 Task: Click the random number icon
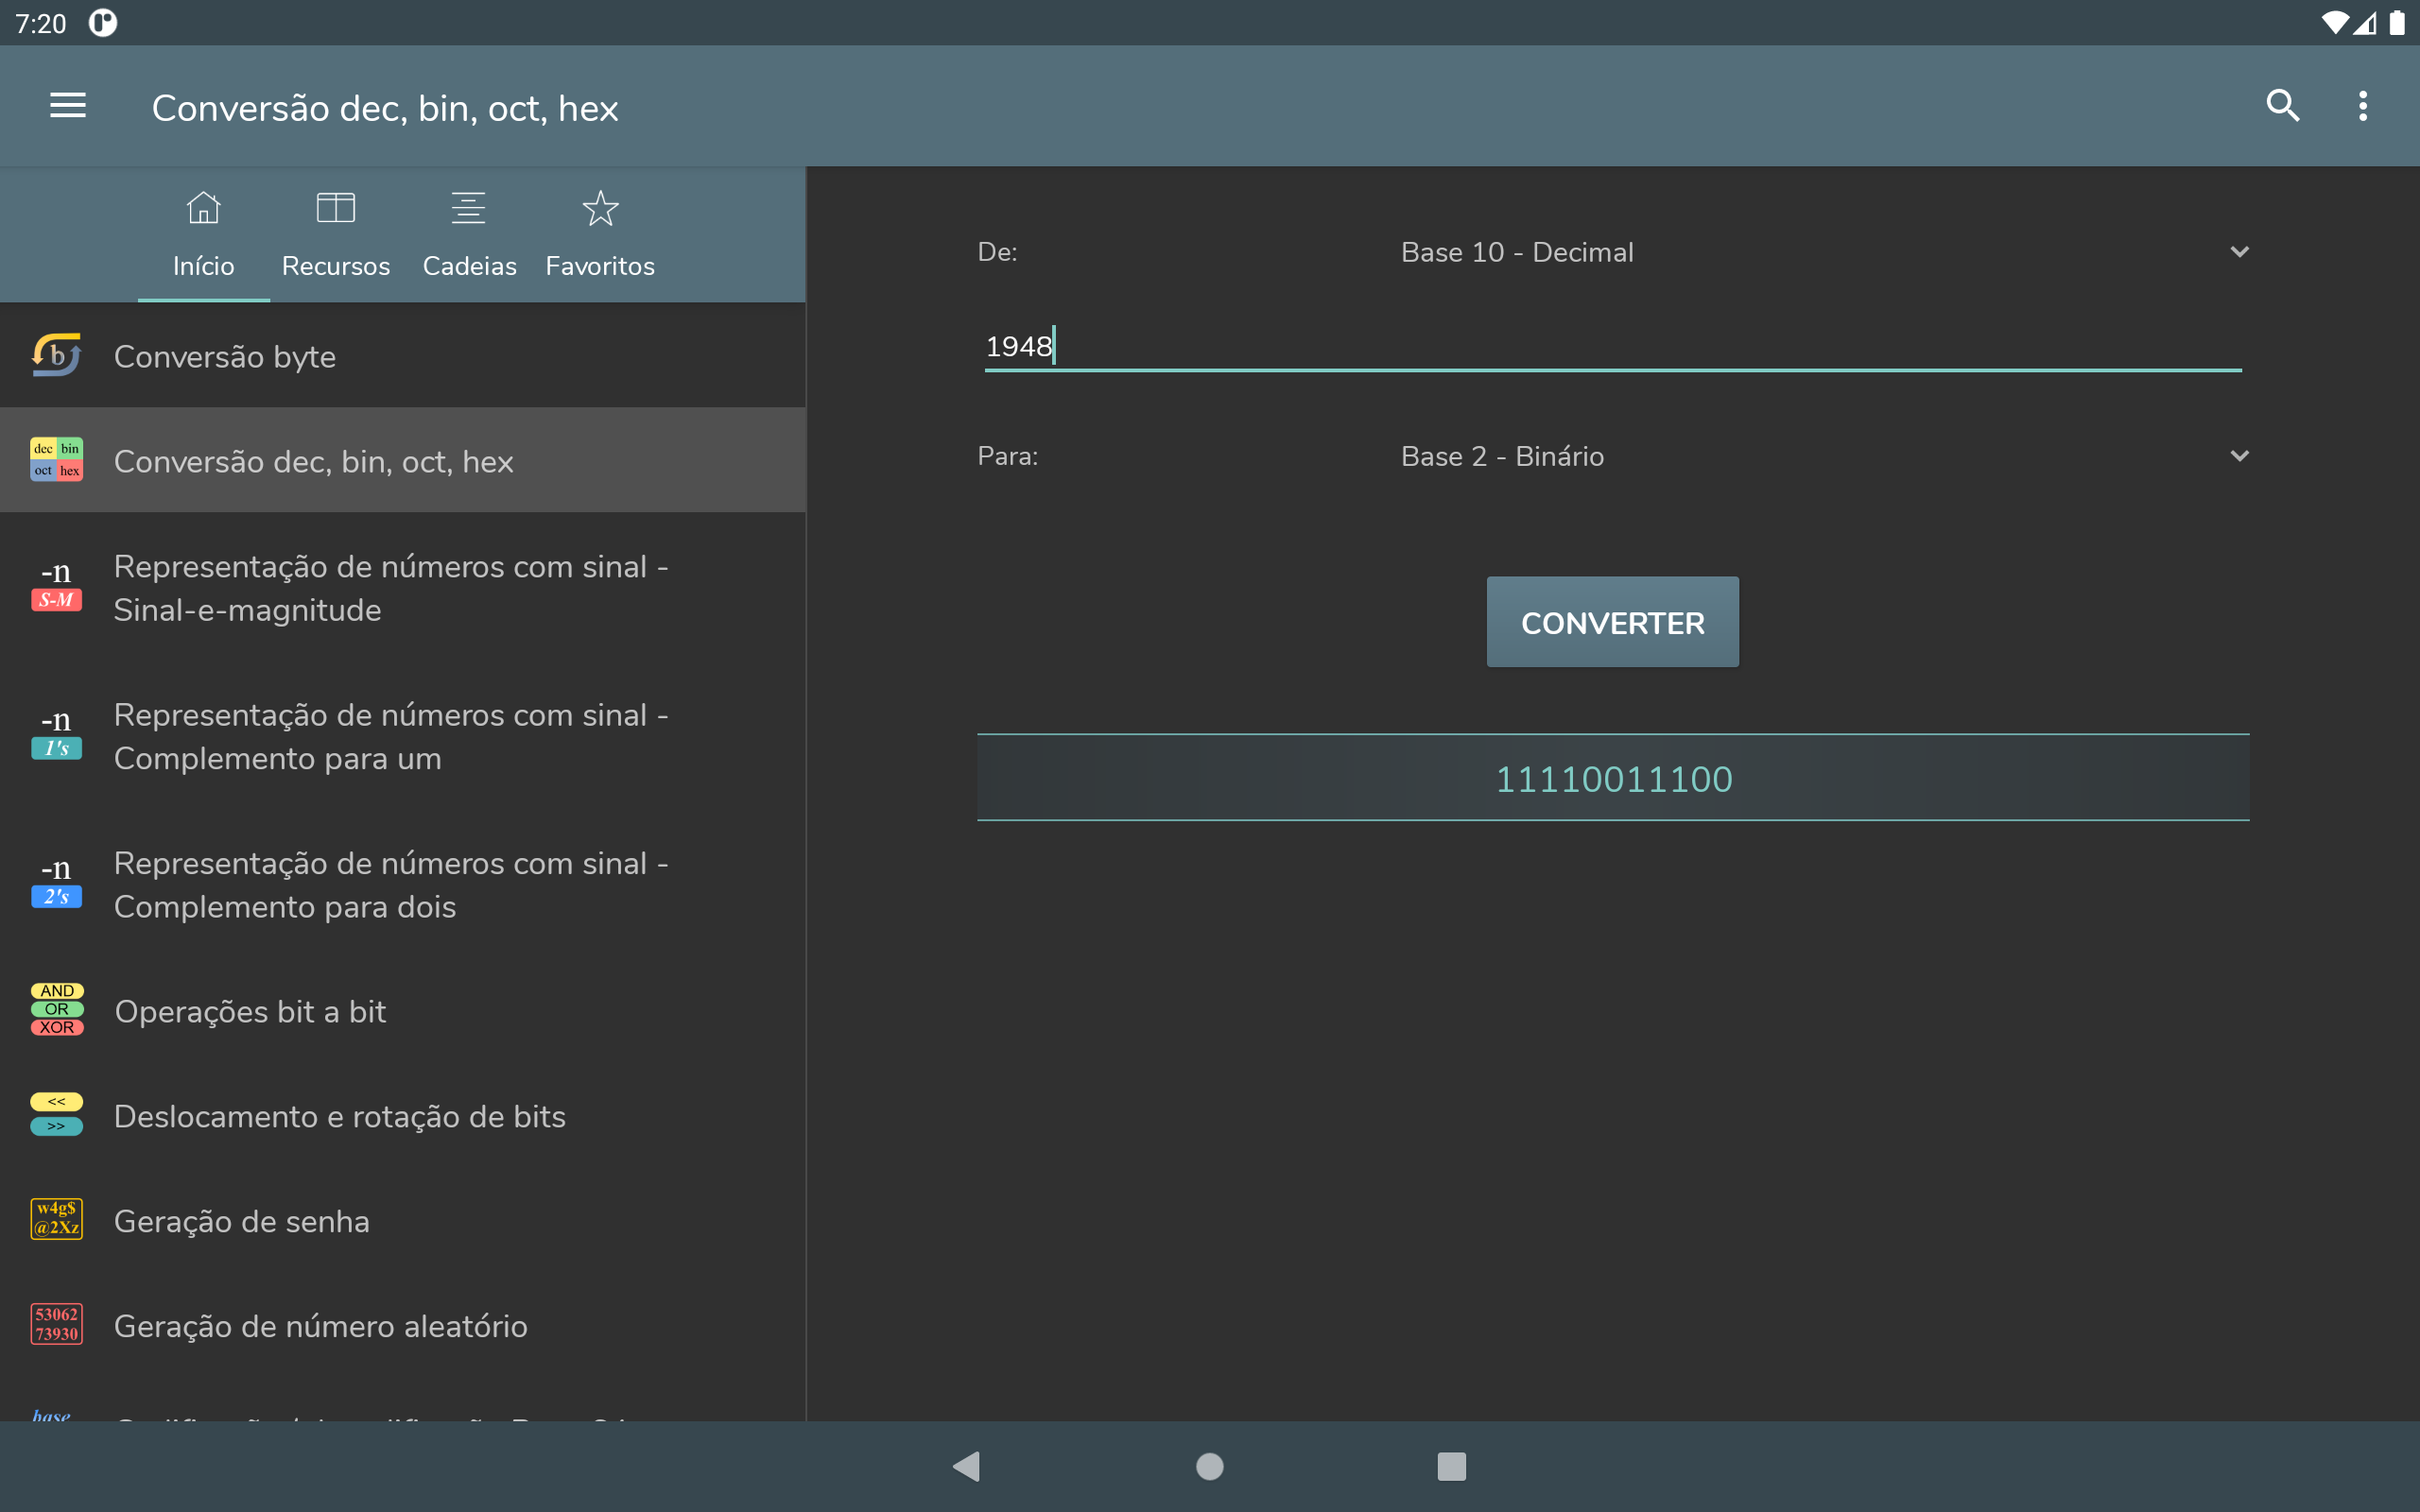pyautogui.click(x=57, y=1324)
